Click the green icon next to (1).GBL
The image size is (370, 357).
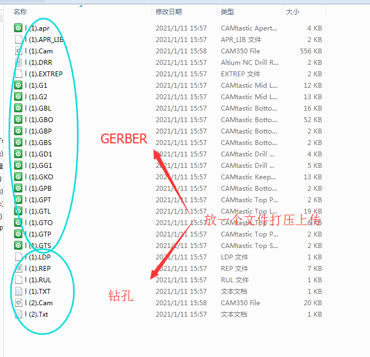click(x=18, y=108)
